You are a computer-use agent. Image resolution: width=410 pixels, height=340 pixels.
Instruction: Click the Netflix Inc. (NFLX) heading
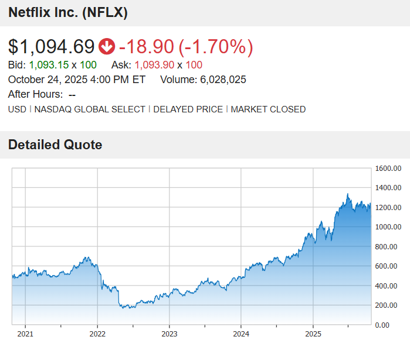tap(67, 12)
